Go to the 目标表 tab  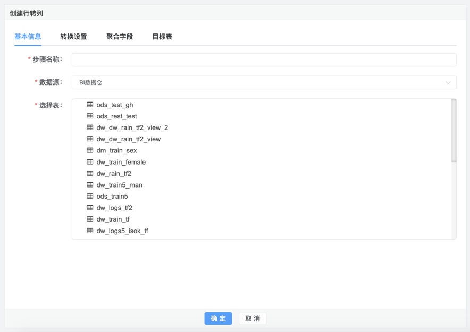pos(162,37)
